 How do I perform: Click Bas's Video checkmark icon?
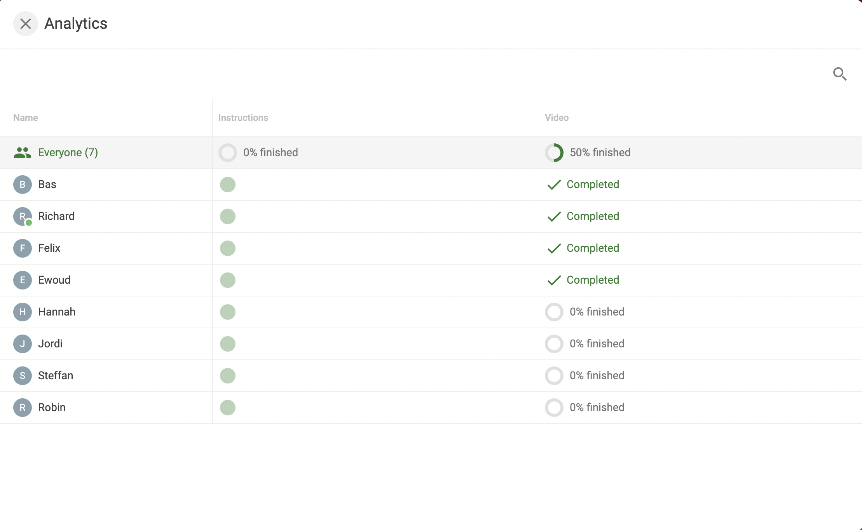tap(554, 185)
